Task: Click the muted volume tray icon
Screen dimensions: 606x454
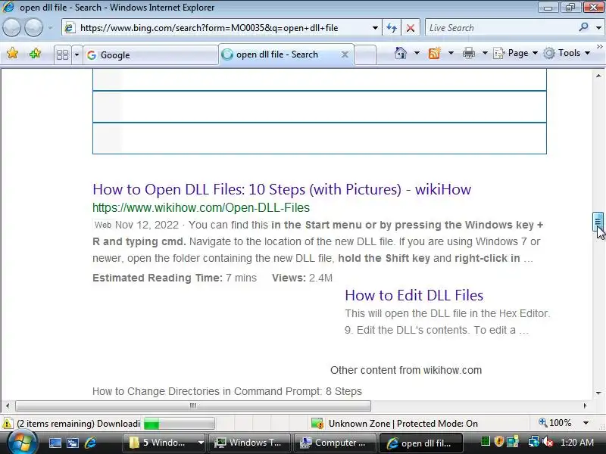Action: pyautogui.click(x=547, y=441)
